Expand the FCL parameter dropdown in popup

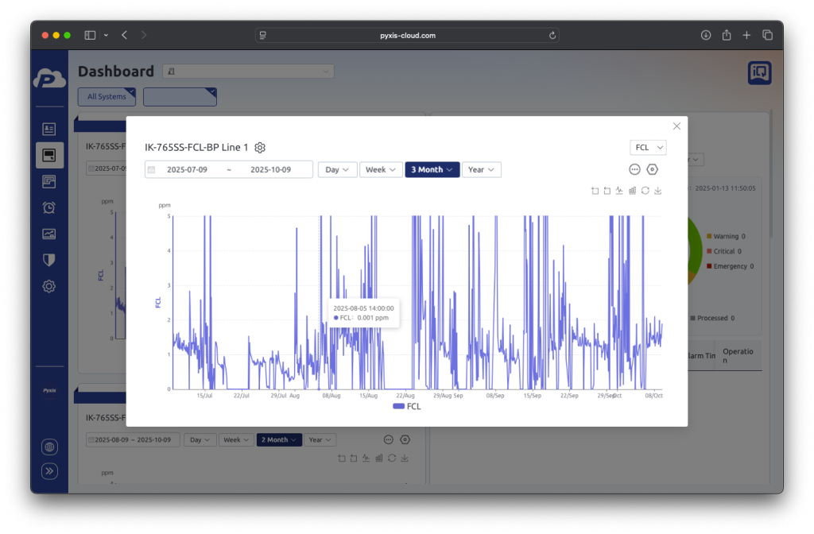coord(648,148)
